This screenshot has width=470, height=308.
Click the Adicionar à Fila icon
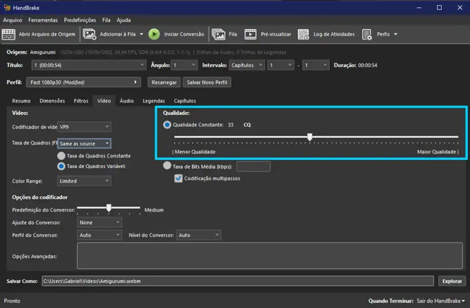click(x=90, y=34)
